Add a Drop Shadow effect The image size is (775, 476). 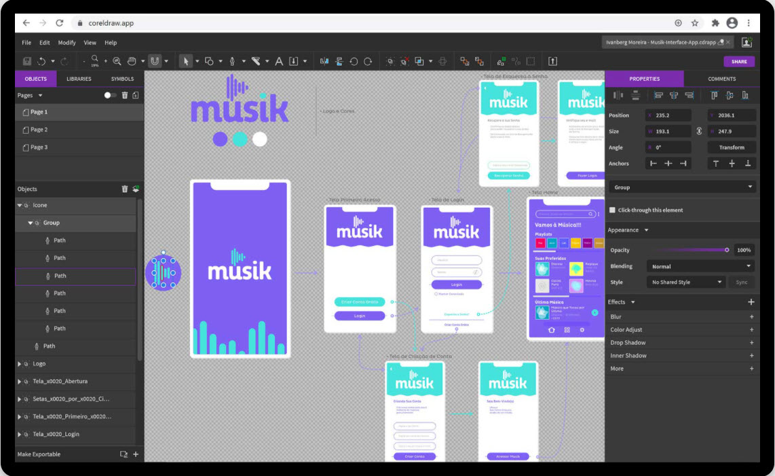751,343
